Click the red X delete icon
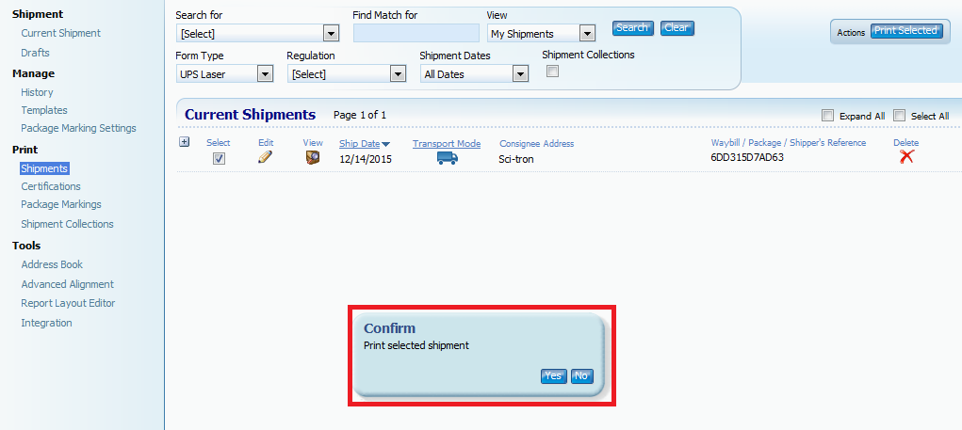Screen dimensions: 962x430 906,157
